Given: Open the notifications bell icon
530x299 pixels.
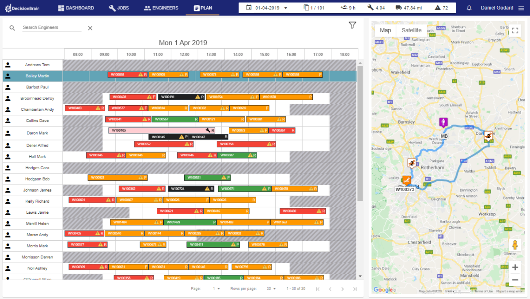Looking at the screenshot, I should point(469,8).
